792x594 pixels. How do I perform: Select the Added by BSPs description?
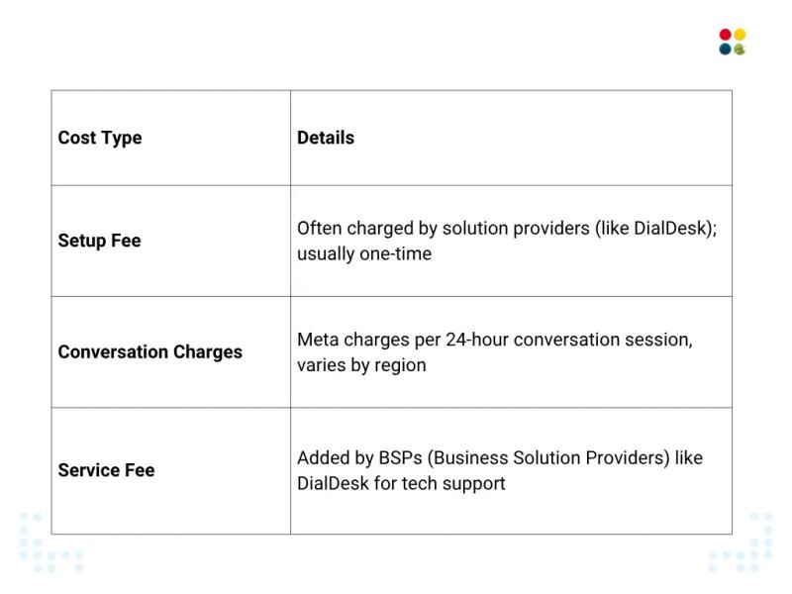click(x=500, y=470)
